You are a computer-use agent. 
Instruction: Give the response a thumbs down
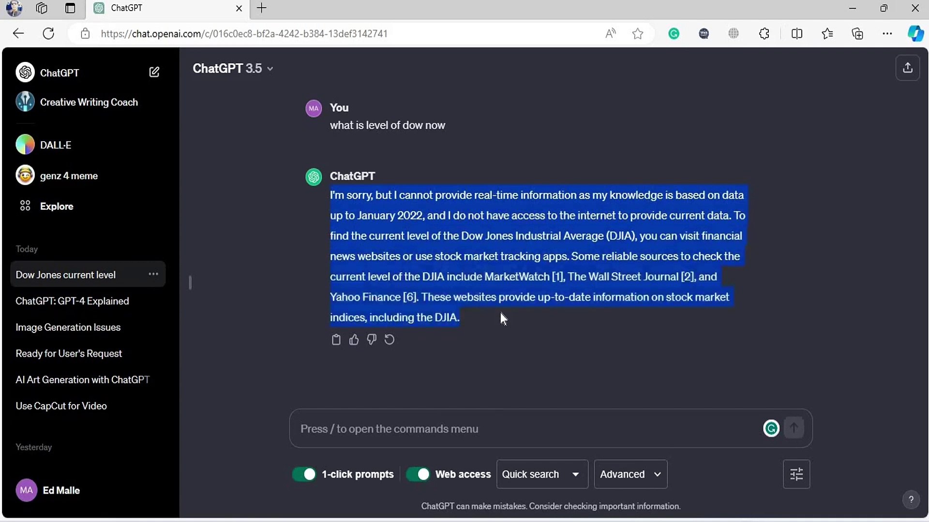(x=372, y=340)
